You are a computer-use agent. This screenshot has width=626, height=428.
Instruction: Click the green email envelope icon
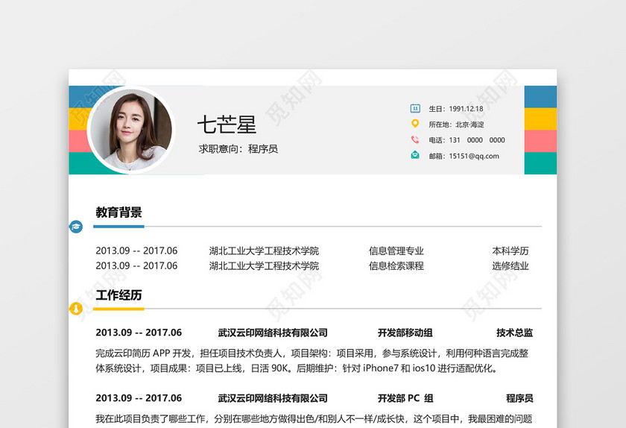click(415, 155)
